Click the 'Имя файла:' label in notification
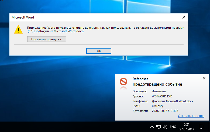210x132 pixels. [x=140, y=101]
